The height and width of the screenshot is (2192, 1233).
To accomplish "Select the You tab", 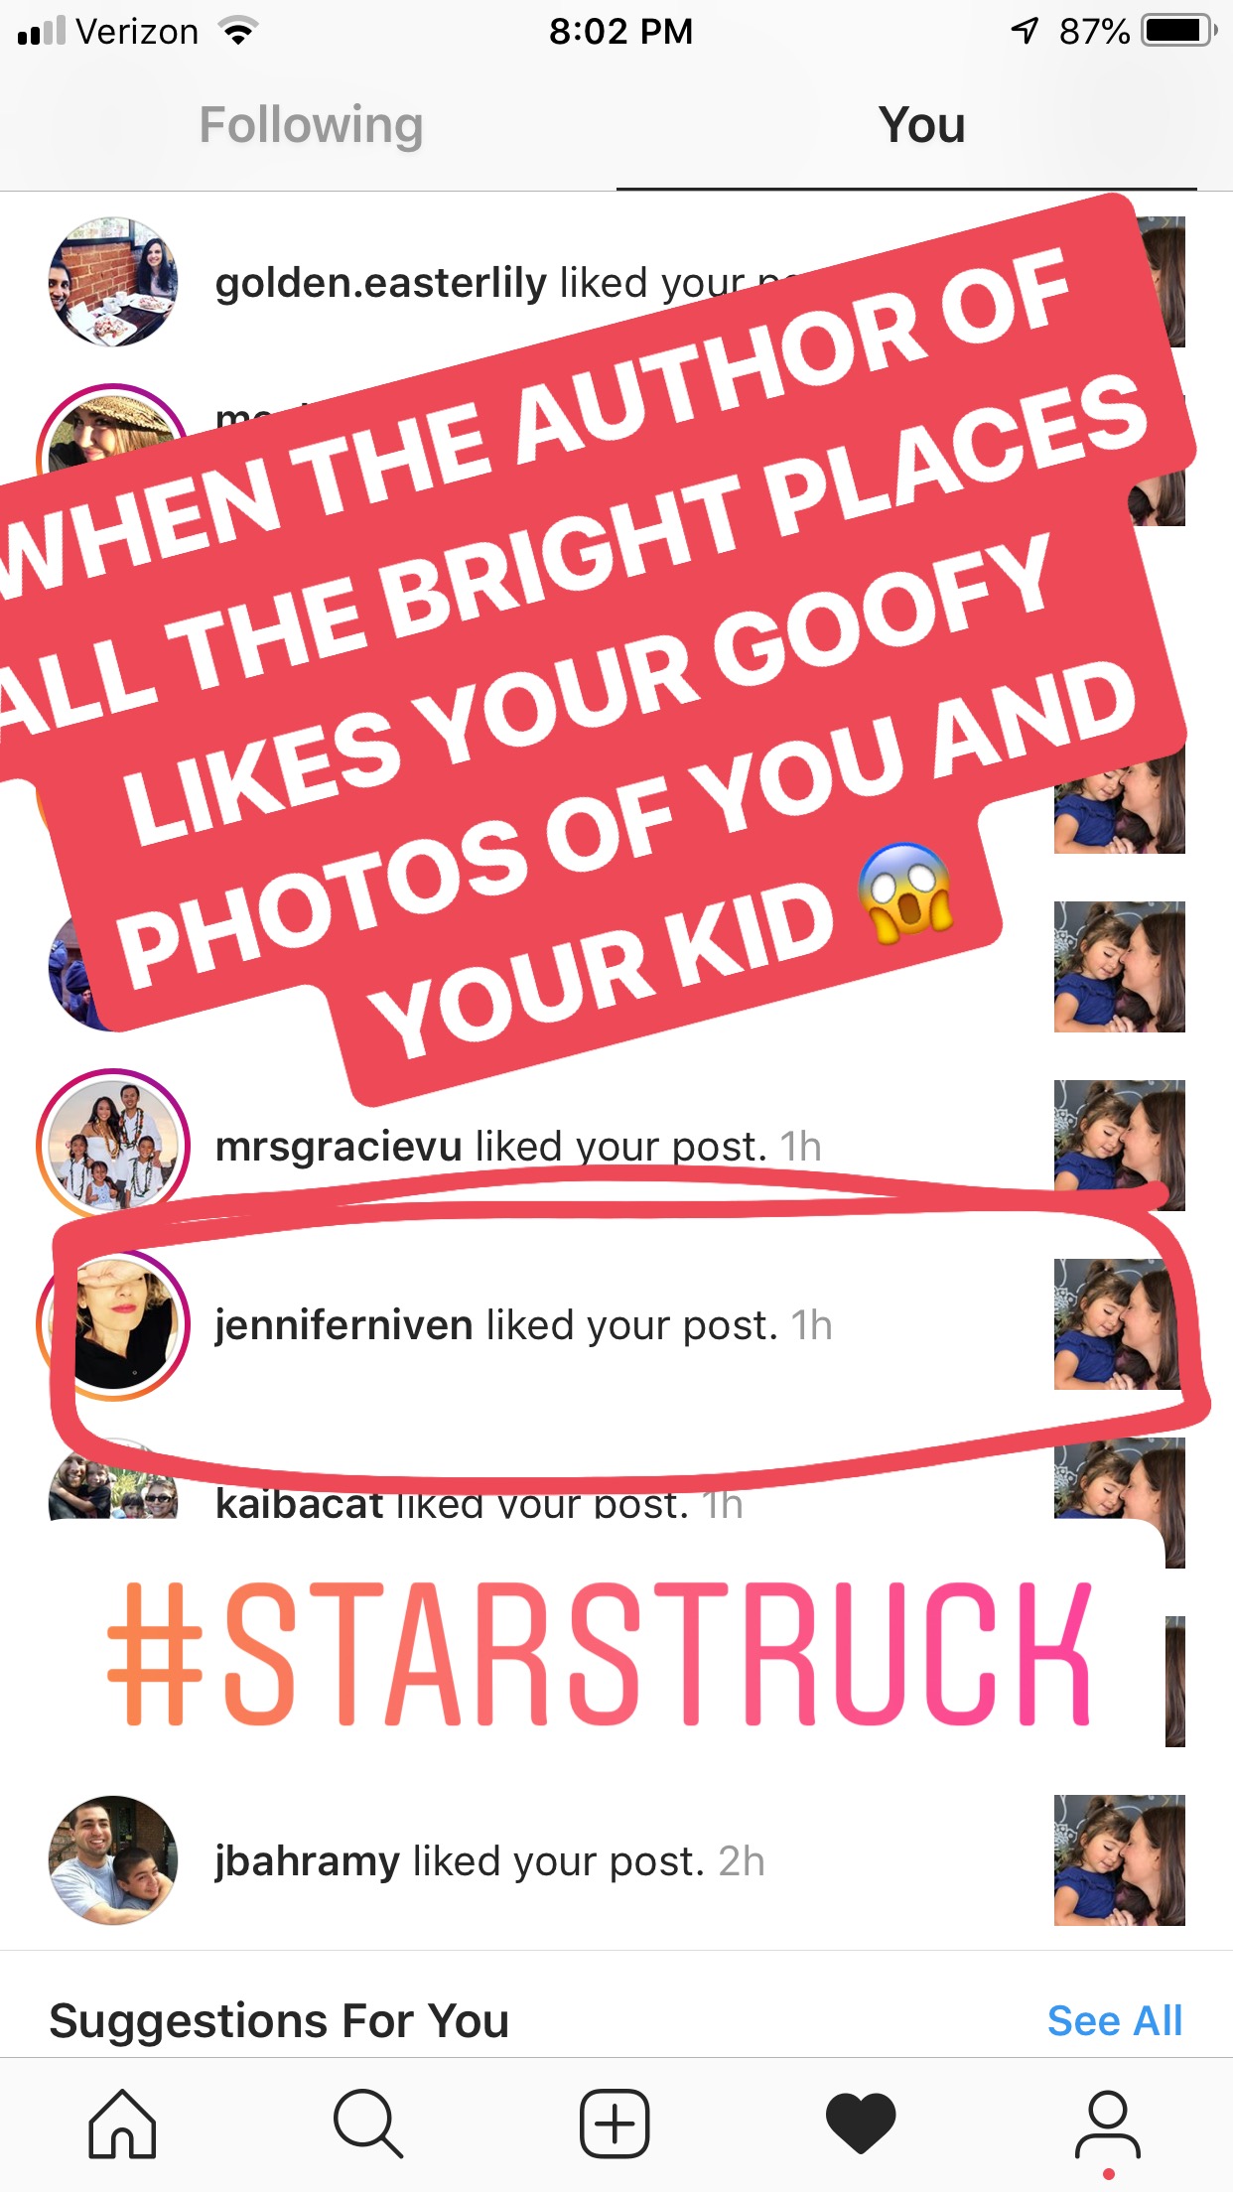I will point(921,125).
